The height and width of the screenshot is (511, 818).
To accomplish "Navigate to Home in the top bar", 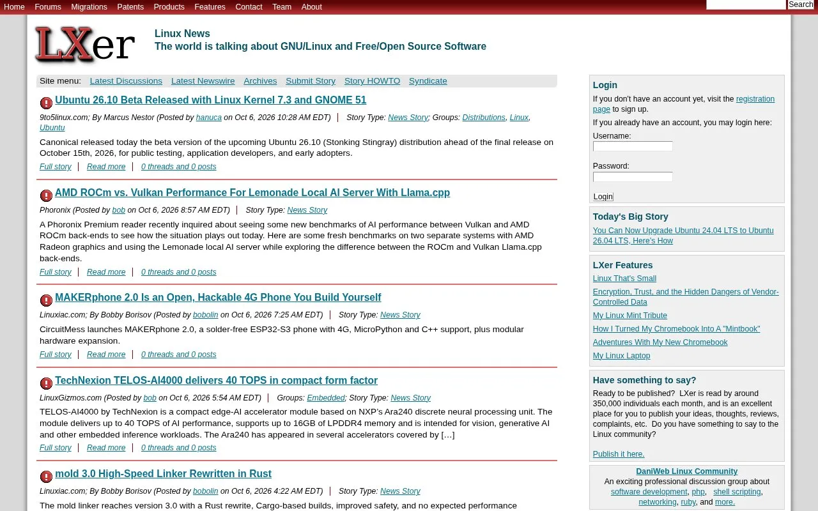I will (14, 7).
